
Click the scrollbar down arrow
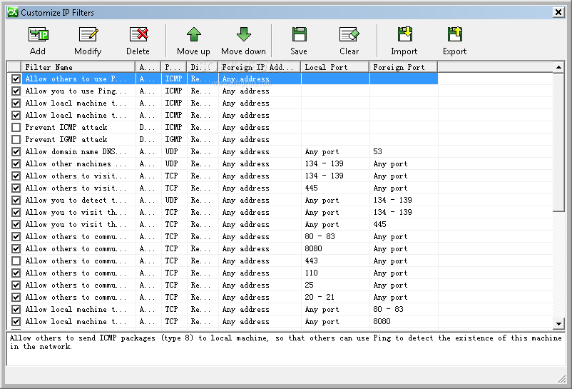(558, 323)
